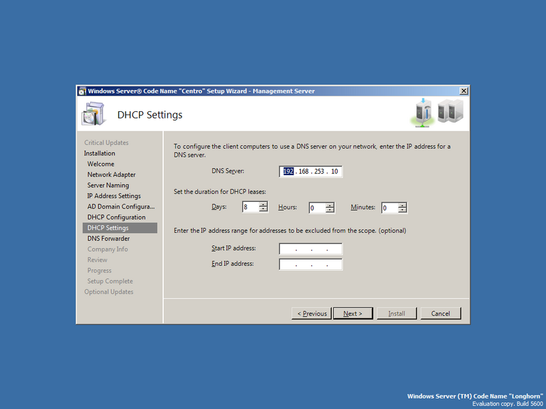Increment the Days lease duration value

point(262,204)
